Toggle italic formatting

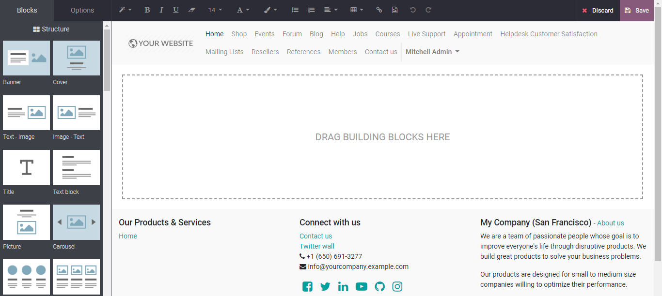[161, 10]
